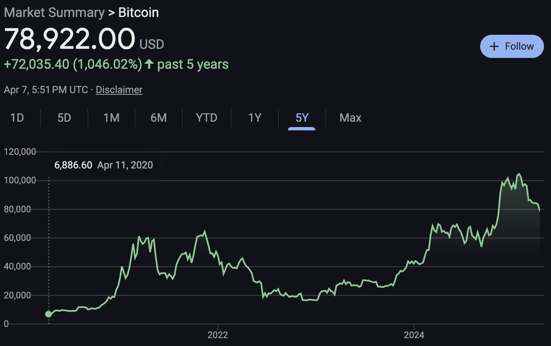
Task: Click the Market Summary breadcrumb
Action: point(52,12)
